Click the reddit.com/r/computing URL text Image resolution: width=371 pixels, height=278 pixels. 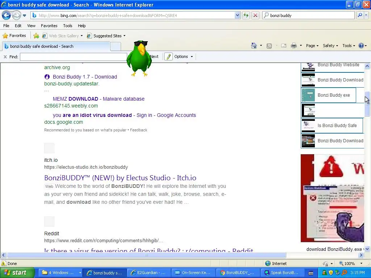click(103, 241)
